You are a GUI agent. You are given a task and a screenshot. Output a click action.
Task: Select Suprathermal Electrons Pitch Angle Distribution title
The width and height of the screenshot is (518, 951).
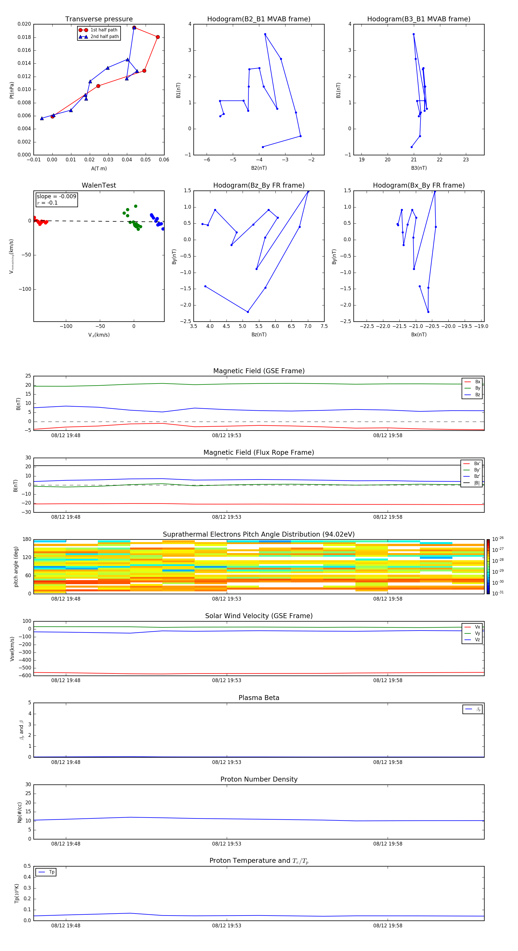[259, 535]
